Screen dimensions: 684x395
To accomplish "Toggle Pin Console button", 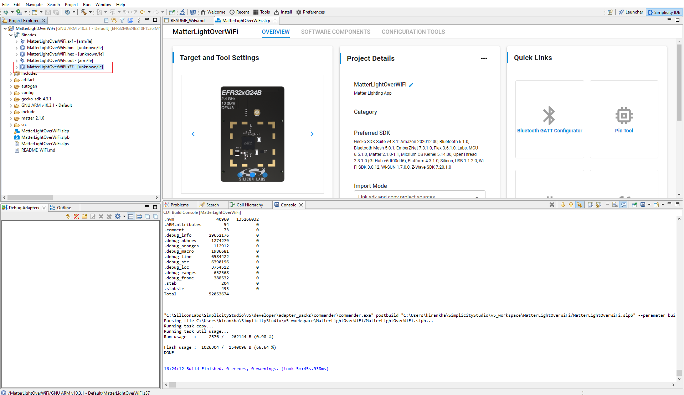I will click(x=634, y=205).
